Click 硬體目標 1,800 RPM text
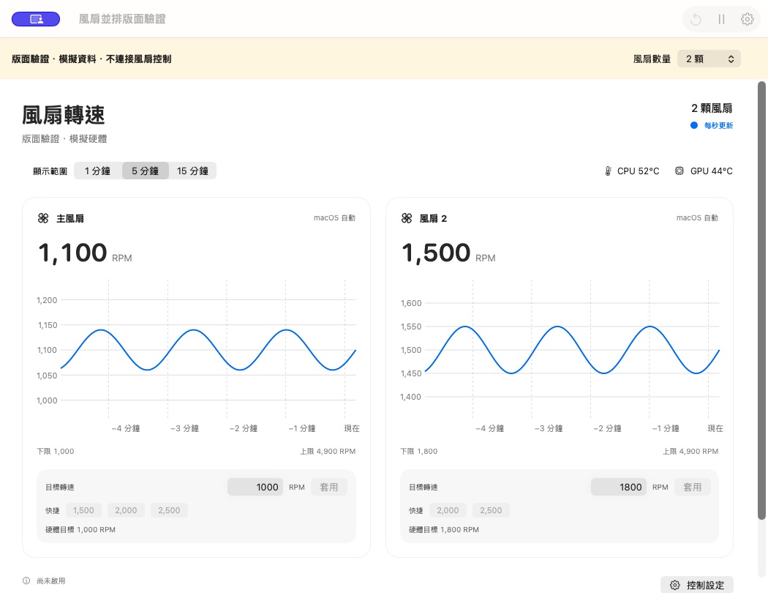Image resolution: width=768 pixels, height=593 pixels. click(444, 530)
